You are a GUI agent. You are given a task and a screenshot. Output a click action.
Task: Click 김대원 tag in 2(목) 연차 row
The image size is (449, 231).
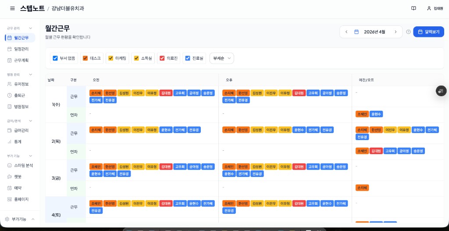tap(376, 151)
